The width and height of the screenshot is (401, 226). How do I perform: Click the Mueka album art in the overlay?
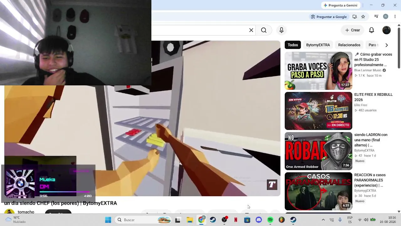pyautogui.click(x=20, y=184)
